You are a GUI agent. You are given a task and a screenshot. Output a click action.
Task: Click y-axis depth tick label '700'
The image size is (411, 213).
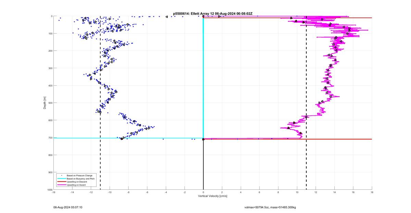(x=50, y=138)
